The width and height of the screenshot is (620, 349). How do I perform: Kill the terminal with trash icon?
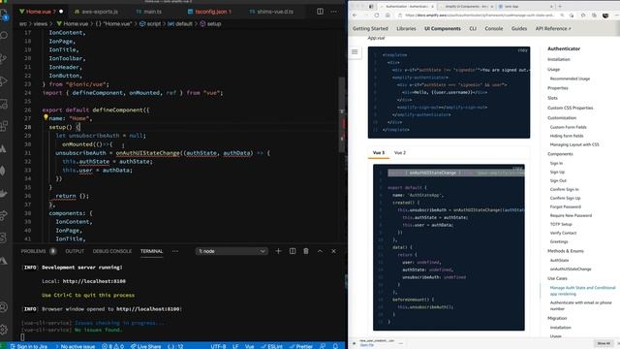(x=306, y=251)
